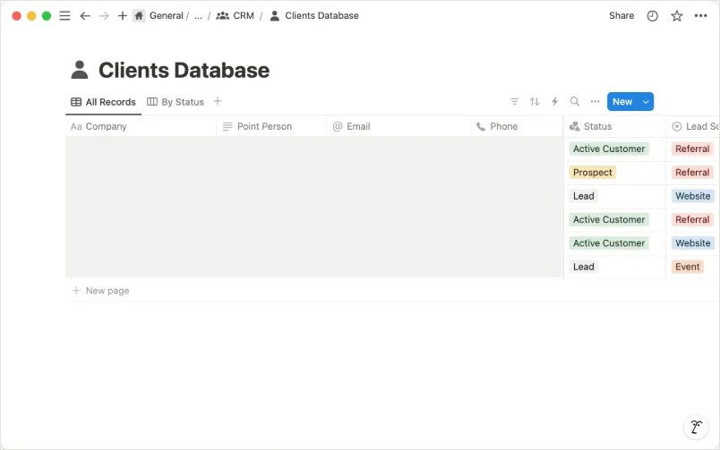Add a New page row

[x=101, y=291]
